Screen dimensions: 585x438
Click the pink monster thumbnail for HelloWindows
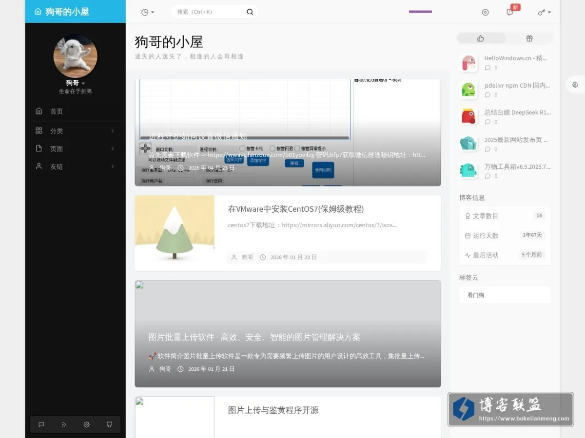(468, 63)
